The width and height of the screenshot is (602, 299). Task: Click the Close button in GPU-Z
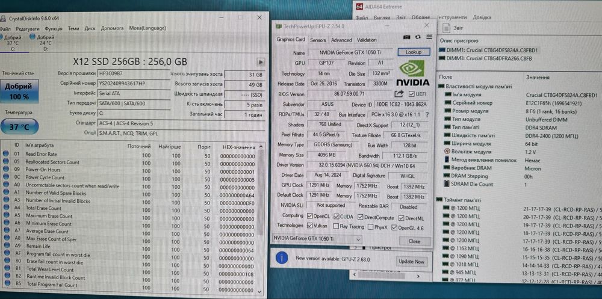tap(414, 241)
